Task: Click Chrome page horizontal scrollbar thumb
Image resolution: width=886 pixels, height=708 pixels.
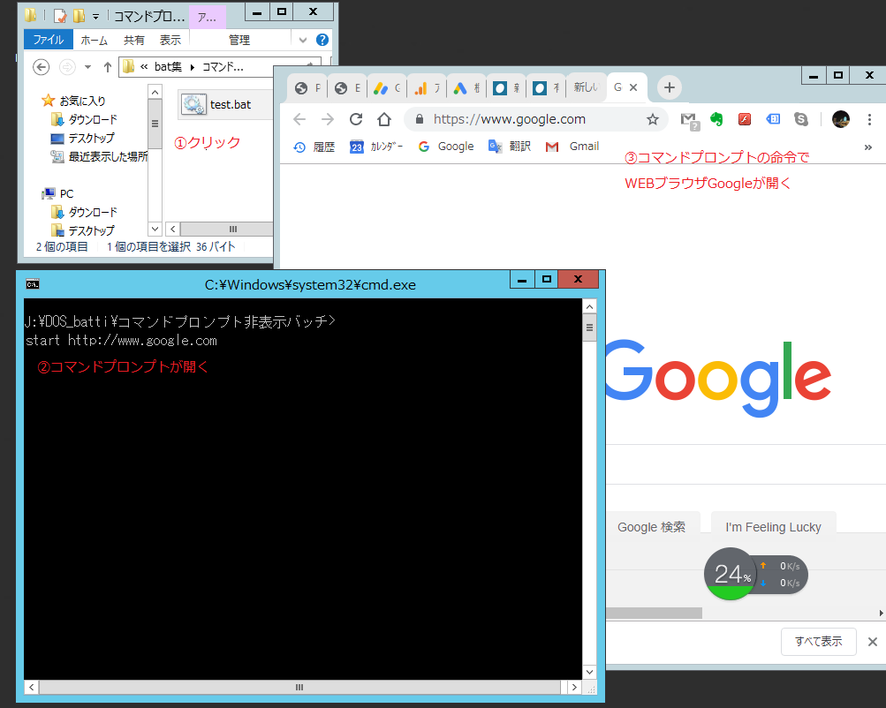Action: [x=655, y=614]
